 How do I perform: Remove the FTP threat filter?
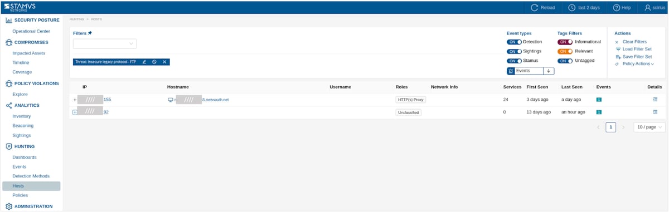[x=164, y=62]
